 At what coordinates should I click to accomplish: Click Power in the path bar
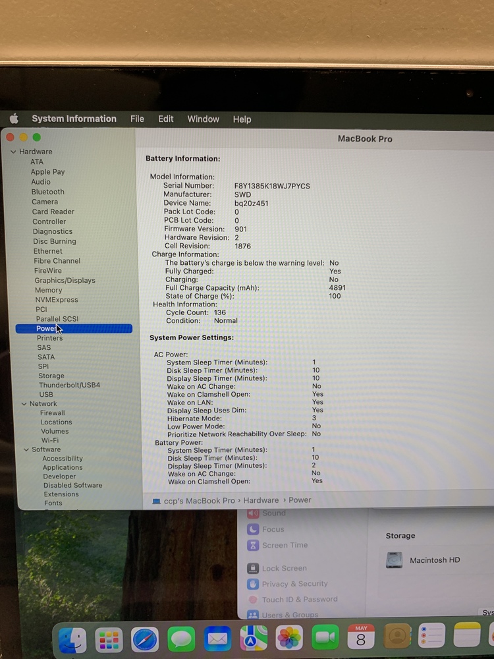coord(300,500)
